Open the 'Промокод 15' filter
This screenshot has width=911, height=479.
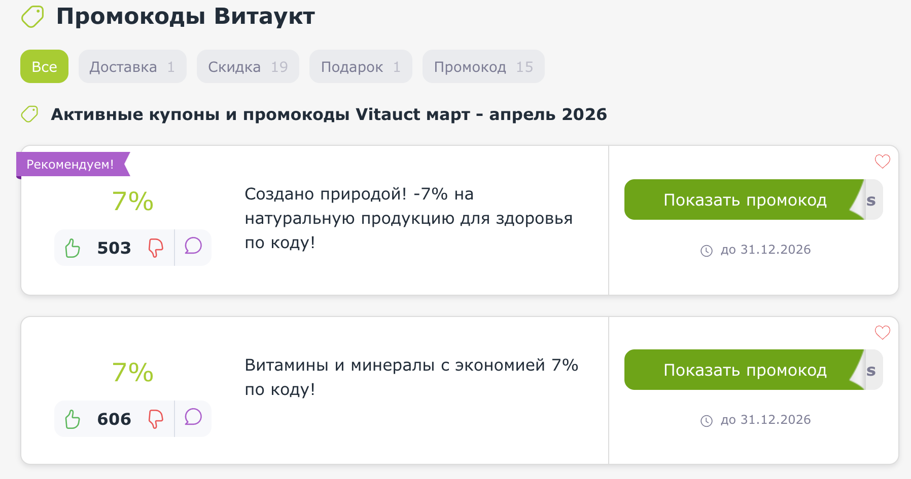483,66
